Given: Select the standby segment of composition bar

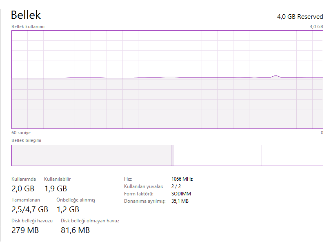Looking at the screenshot, I should [218, 155].
